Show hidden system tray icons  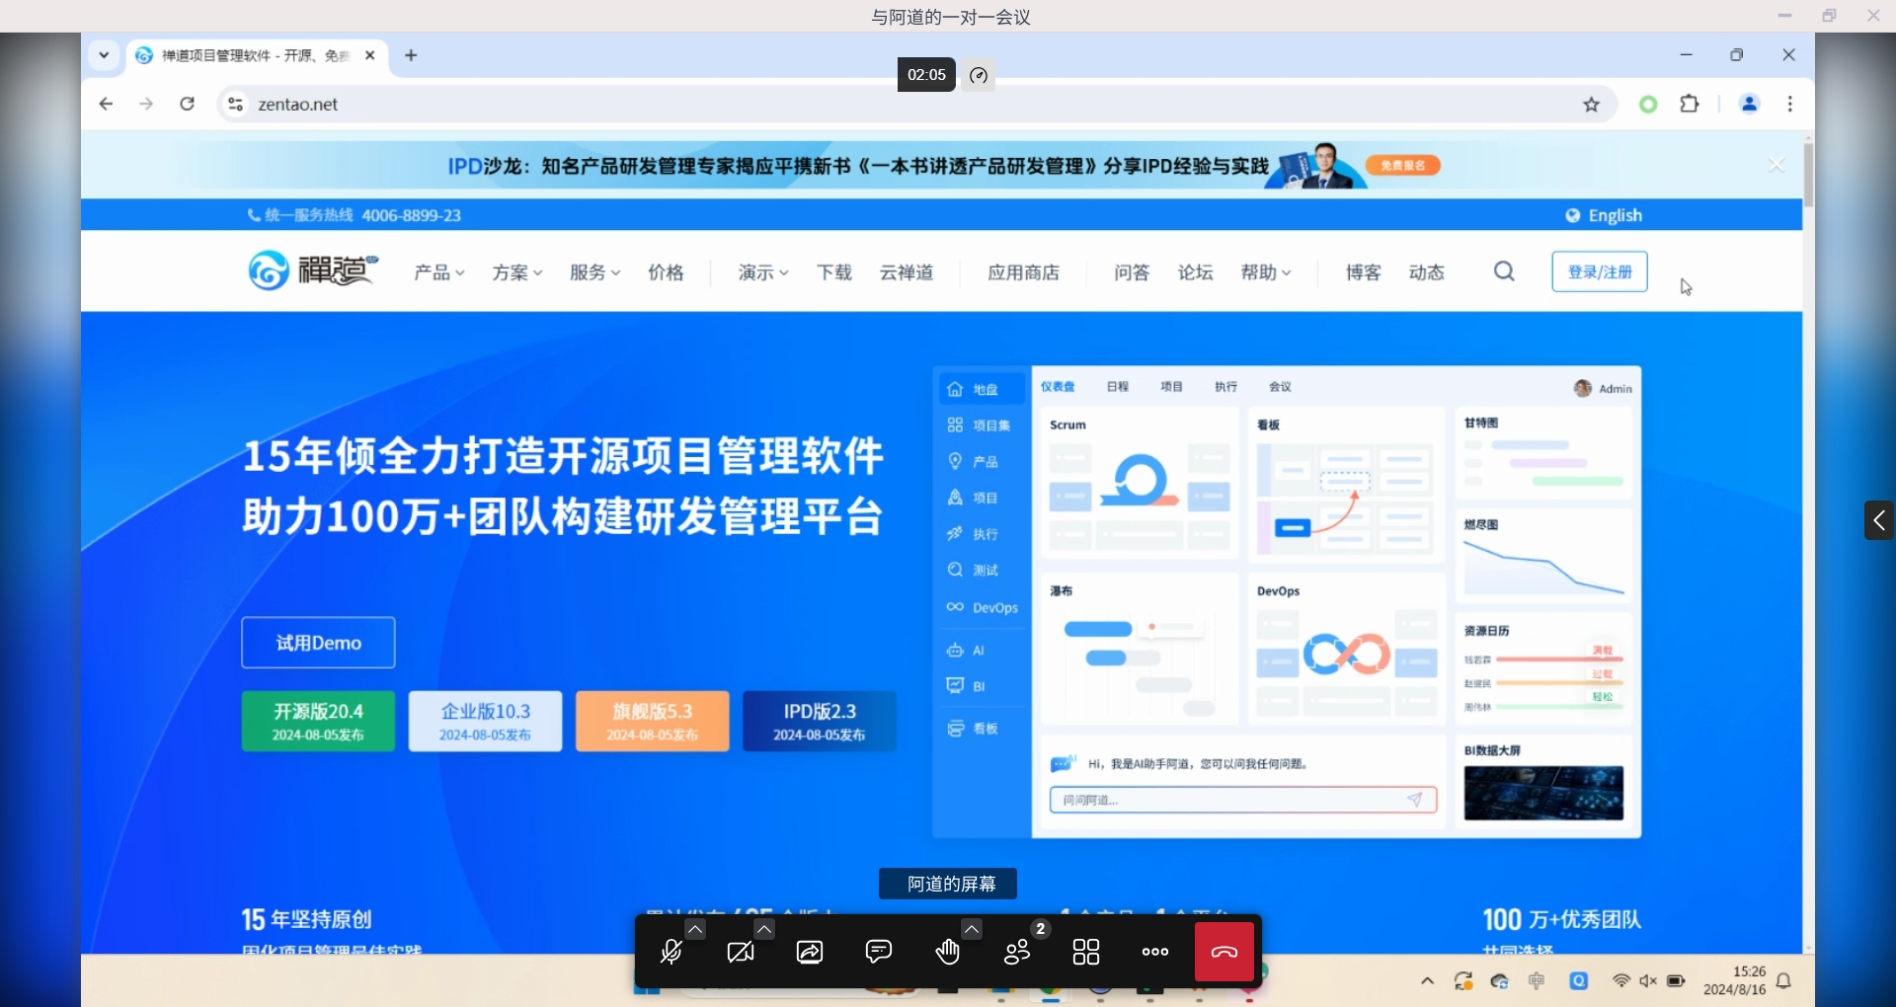pyautogui.click(x=1427, y=981)
